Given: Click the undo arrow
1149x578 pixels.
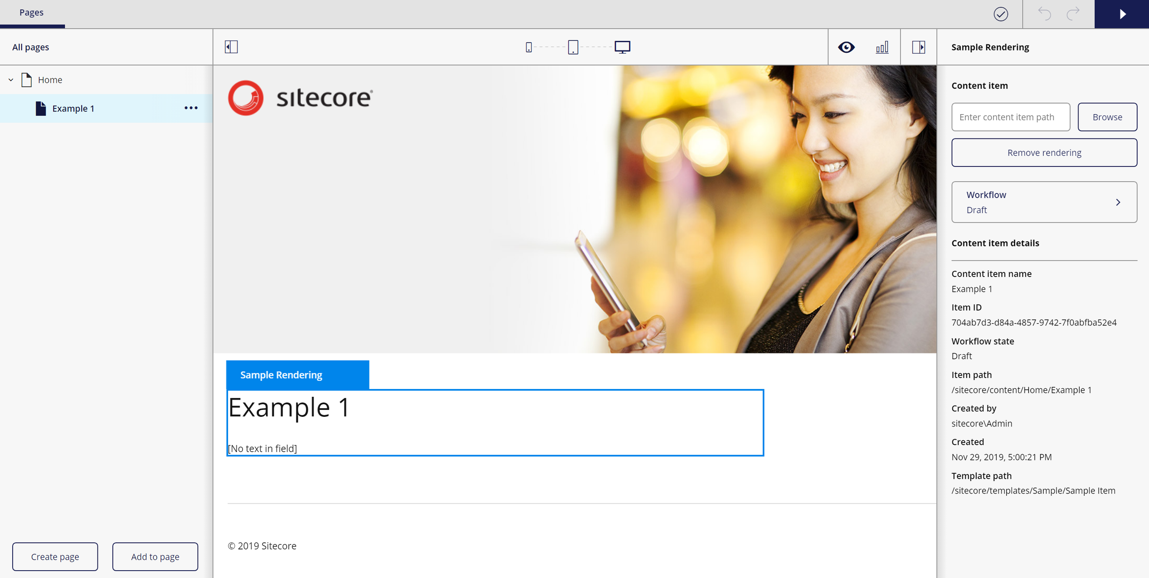Looking at the screenshot, I should tap(1044, 14).
